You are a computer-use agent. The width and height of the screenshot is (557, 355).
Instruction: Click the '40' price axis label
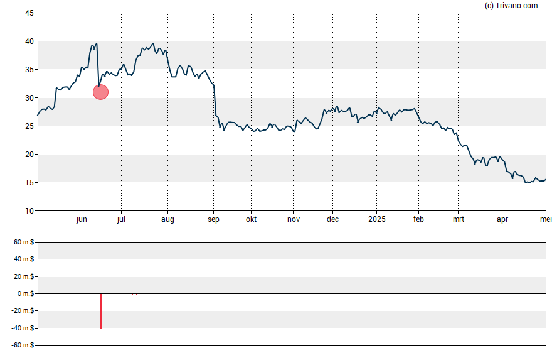point(29,41)
